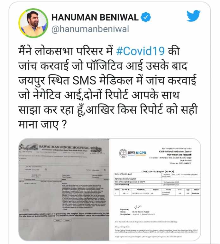
Task: Click the From Date calendar icon
Action: [46, 169]
